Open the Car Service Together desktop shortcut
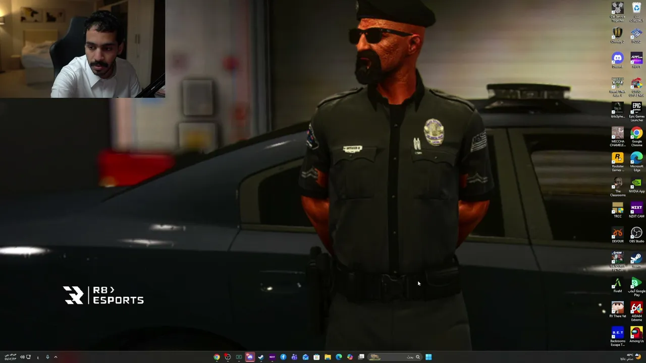 tap(618, 12)
